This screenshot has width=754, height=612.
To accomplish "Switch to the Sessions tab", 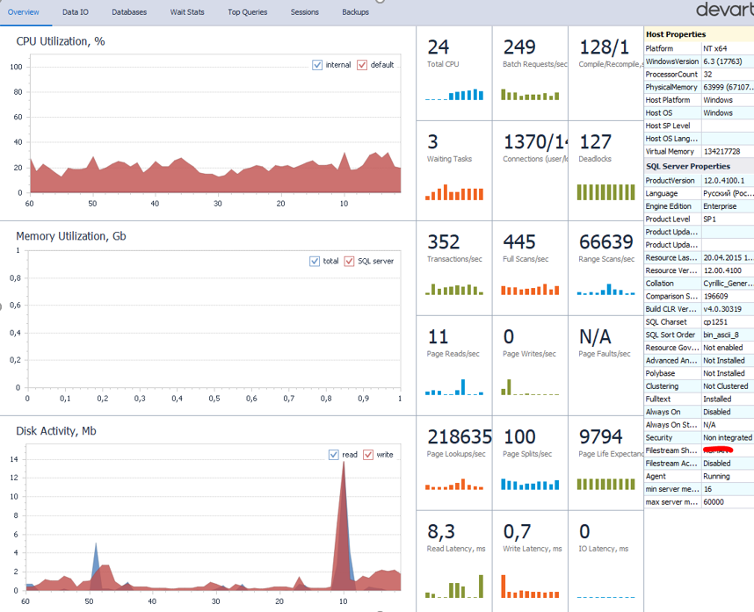I will click(304, 12).
